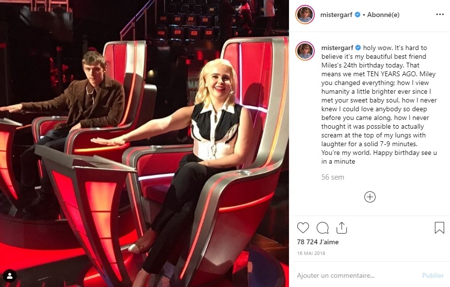The image size is (450, 287).
Task: Open mistergarf username link in the header
Action: click(336, 15)
